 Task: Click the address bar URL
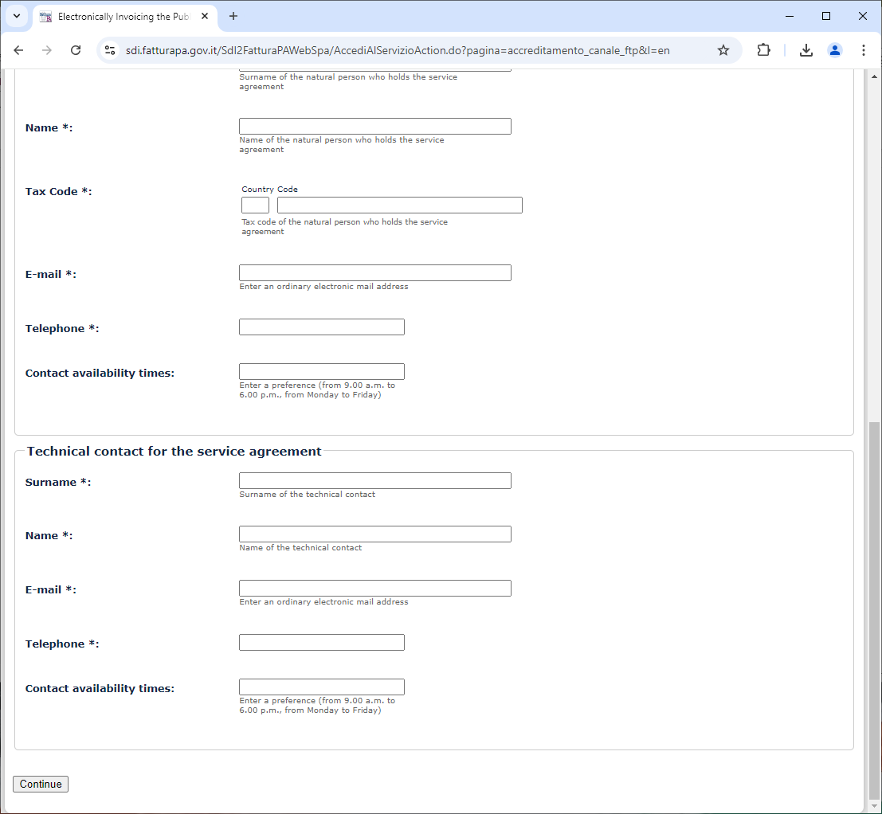click(x=398, y=50)
